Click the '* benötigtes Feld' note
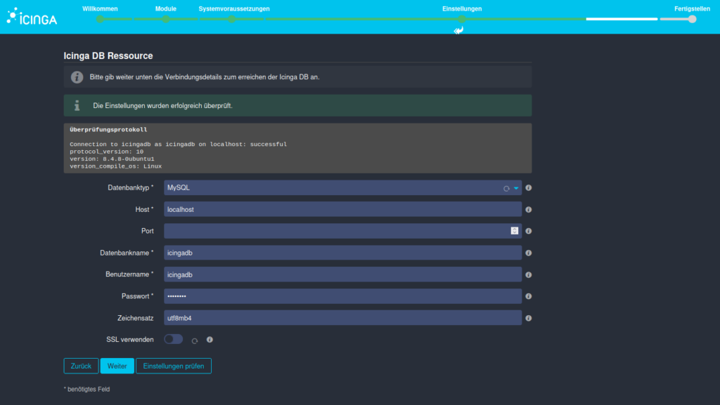 pos(86,390)
